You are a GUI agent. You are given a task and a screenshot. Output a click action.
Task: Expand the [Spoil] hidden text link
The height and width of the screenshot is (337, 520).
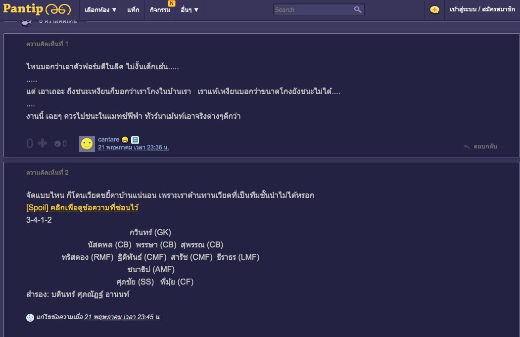coord(82,208)
